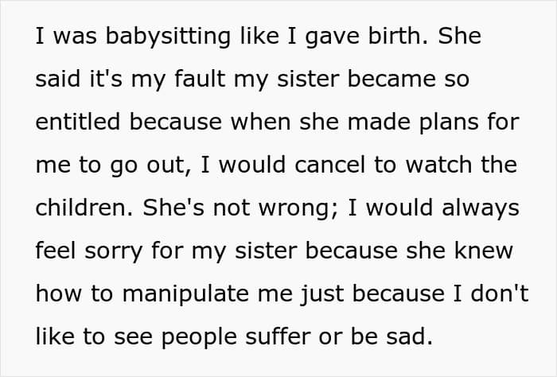The width and height of the screenshot is (557, 377).
Task: Click the word 'became' in the second line
Action: click(x=391, y=78)
